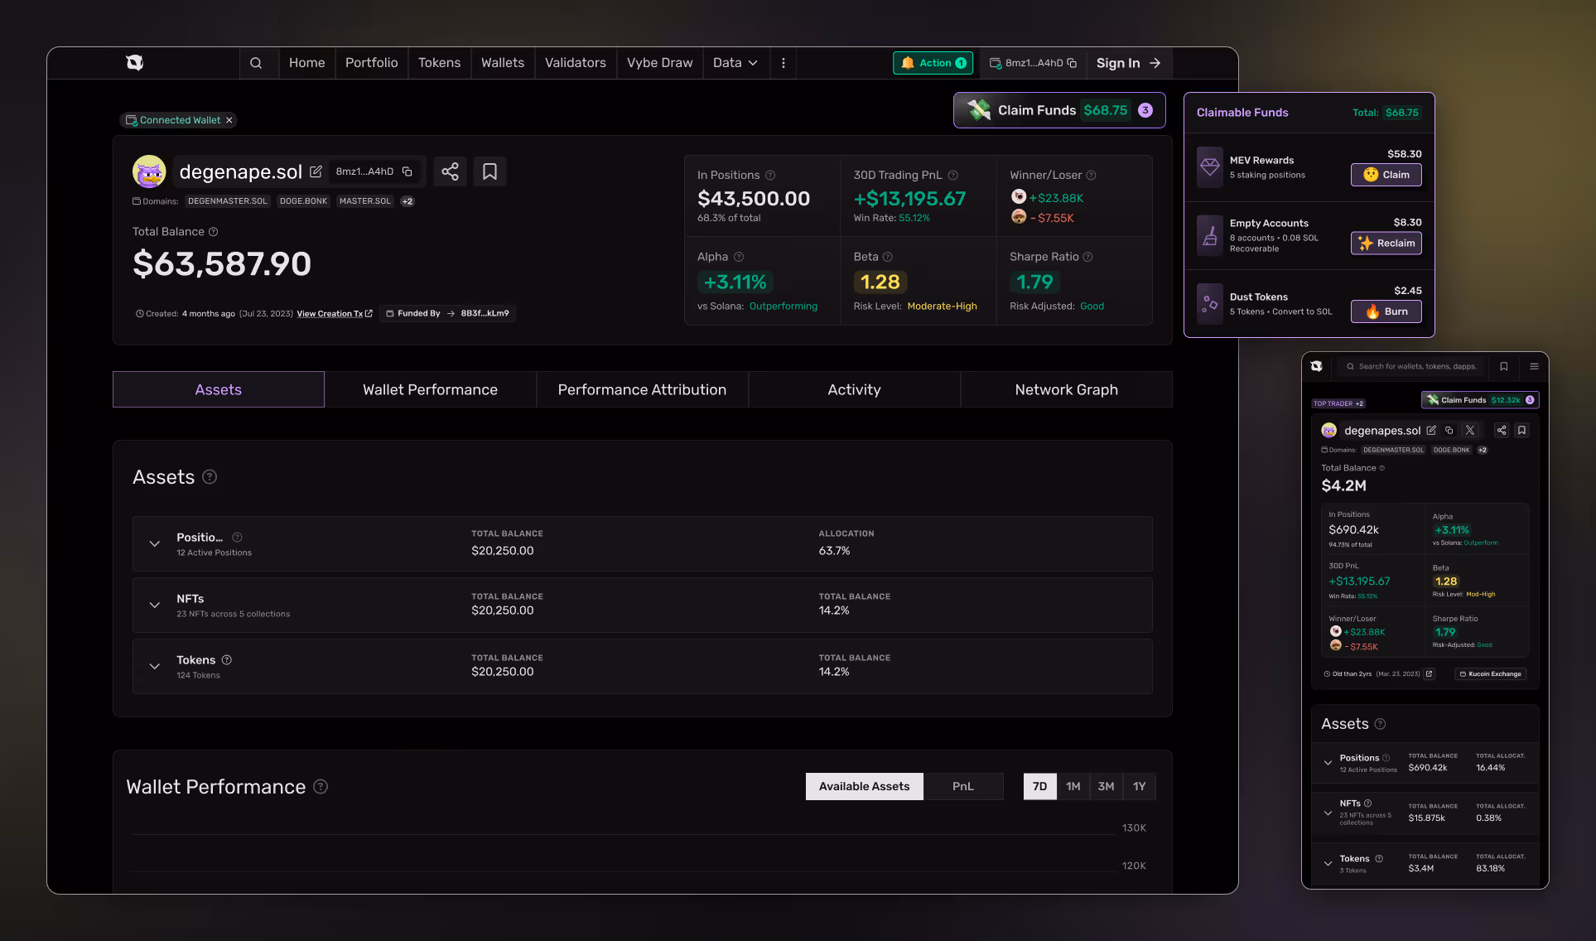Edit the degenape.sol wallet name
This screenshot has width=1596, height=941.
point(316,171)
